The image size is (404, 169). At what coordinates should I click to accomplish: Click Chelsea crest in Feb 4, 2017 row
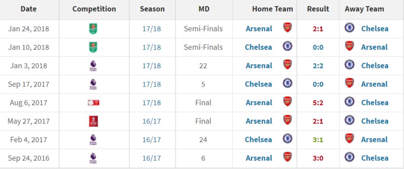tap(288, 138)
